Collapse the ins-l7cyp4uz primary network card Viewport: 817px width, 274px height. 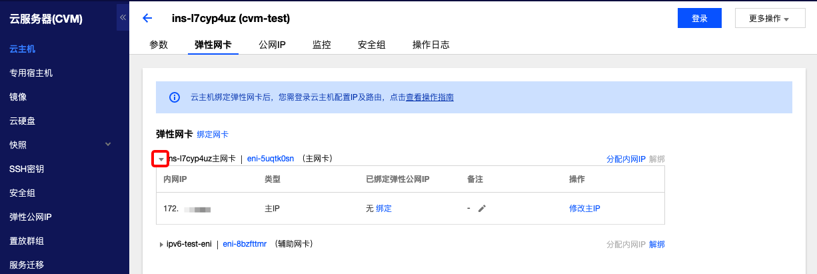click(x=161, y=159)
